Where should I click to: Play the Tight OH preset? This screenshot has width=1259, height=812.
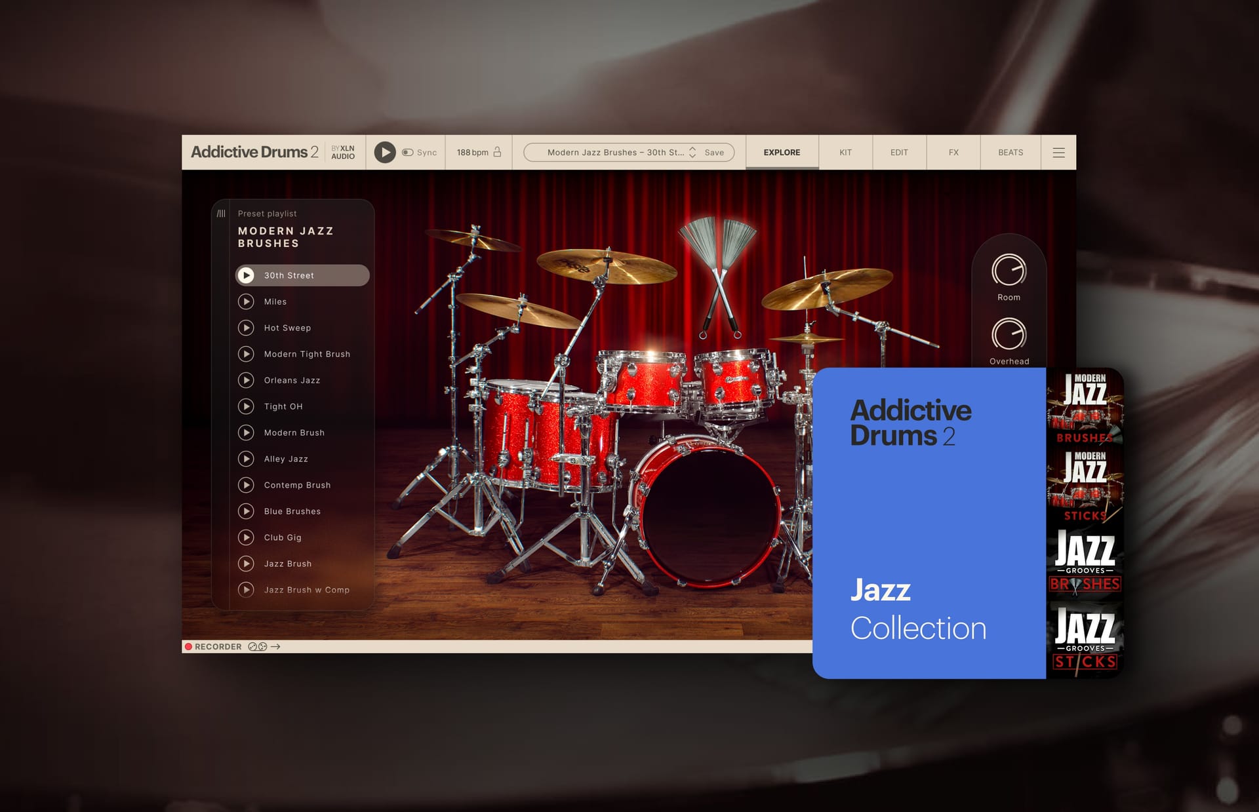pos(246,406)
